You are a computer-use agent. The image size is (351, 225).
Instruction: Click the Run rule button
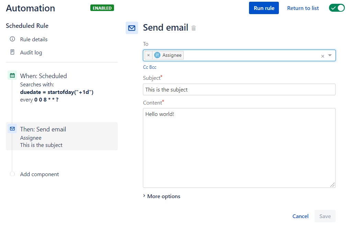point(264,8)
